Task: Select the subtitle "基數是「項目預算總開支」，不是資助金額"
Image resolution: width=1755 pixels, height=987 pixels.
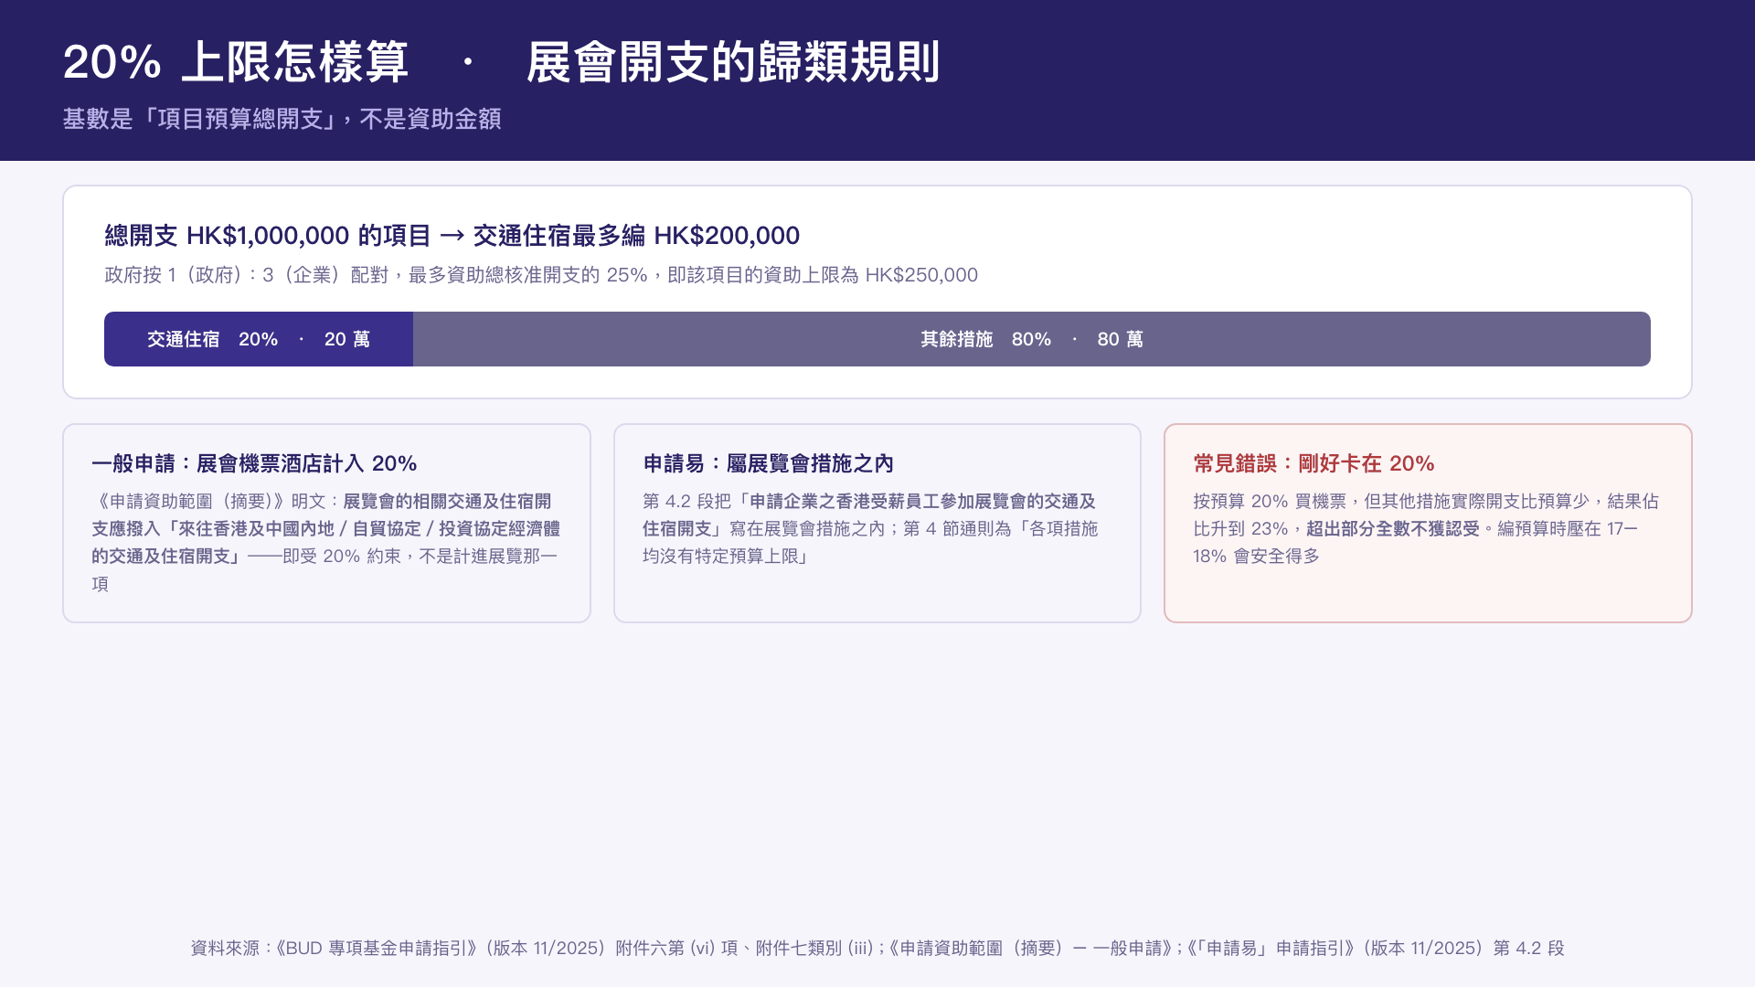Action: click(282, 119)
